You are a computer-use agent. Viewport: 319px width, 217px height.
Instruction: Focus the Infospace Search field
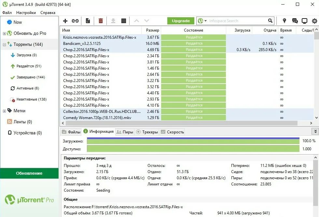point(238,21)
